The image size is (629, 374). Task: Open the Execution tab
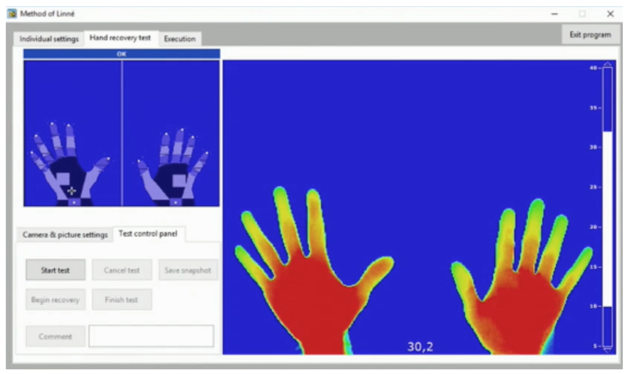[180, 39]
